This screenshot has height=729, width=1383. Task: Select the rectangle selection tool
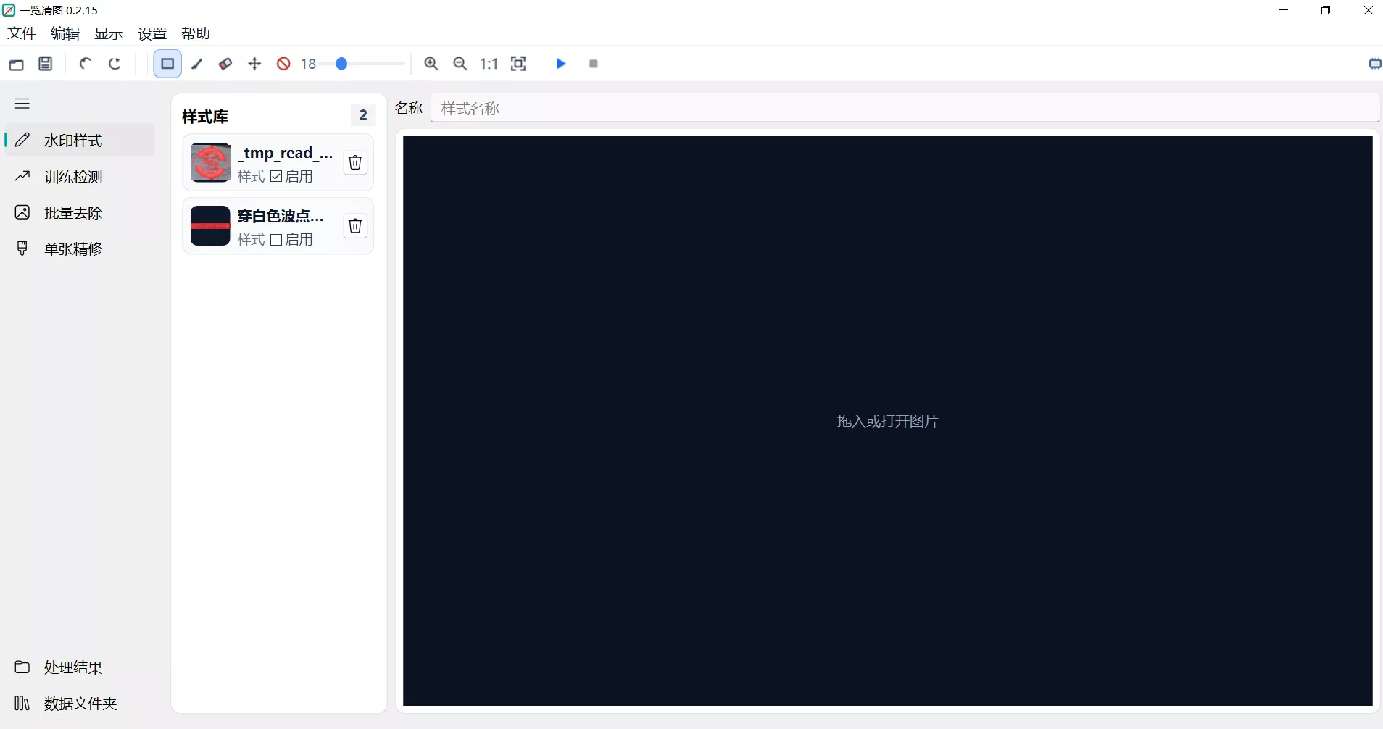(x=167, y=64)
